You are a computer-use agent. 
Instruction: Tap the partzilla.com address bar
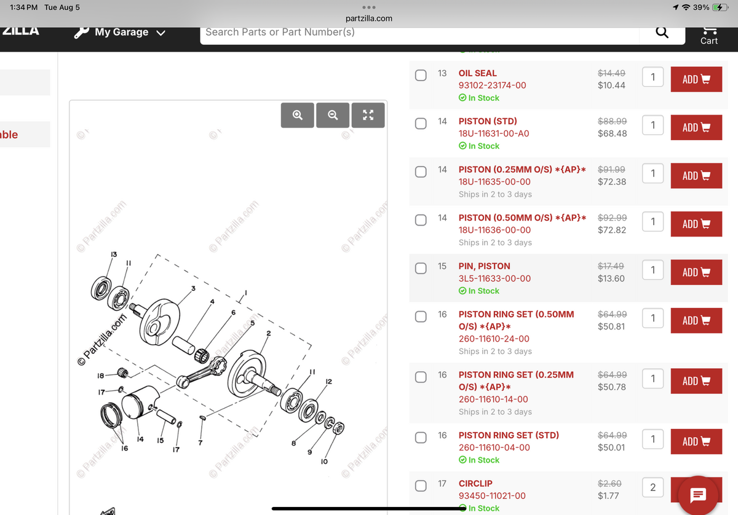tap(368, 18)
